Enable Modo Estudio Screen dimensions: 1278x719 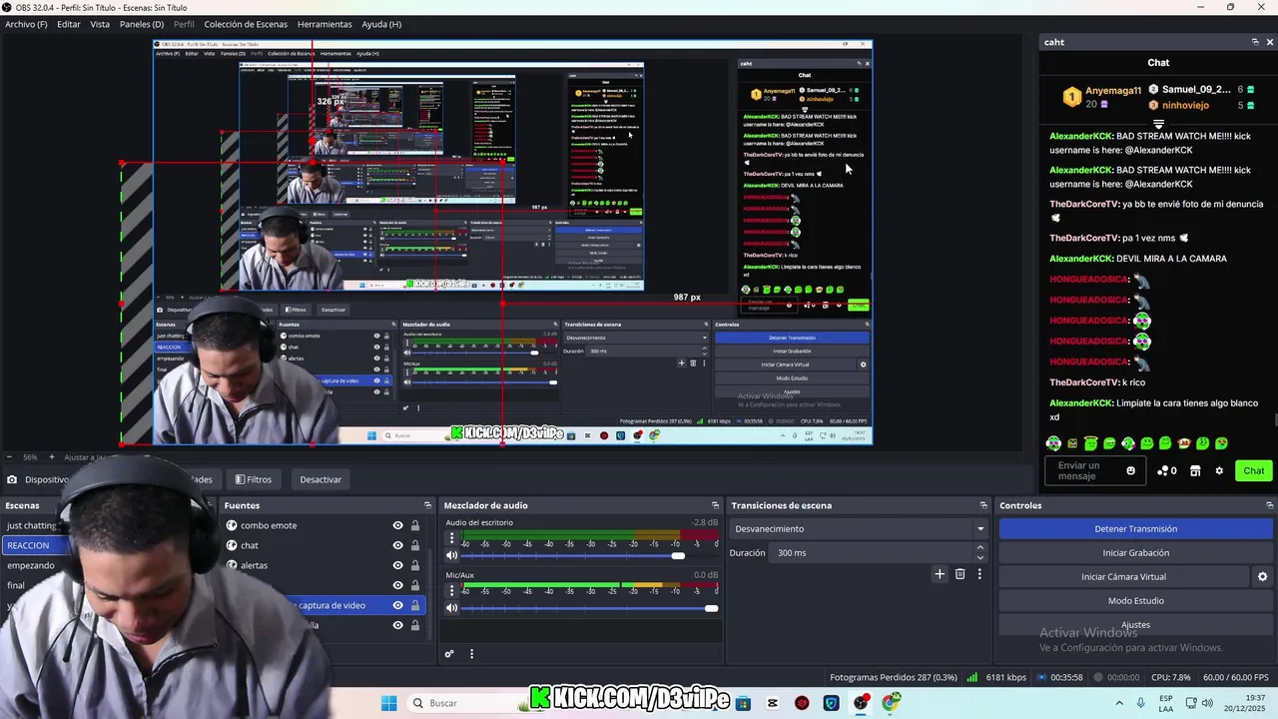1136,601
